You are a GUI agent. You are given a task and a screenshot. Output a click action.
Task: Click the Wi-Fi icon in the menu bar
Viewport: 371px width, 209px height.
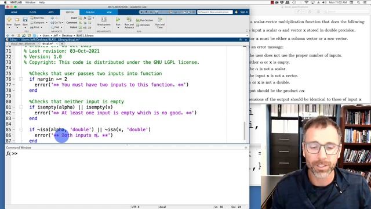click(x=307, y=2)
